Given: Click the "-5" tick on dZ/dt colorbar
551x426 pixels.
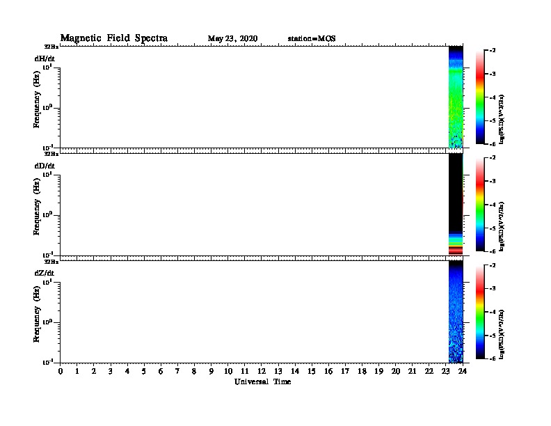Looking at the screenshot, I should click(493, 336).
